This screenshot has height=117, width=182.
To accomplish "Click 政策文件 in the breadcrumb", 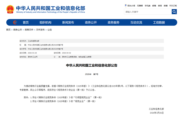I will click(29, 30).
